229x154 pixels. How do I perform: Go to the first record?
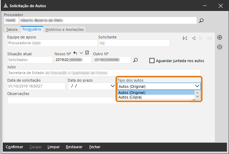click(x=185, y=38)
